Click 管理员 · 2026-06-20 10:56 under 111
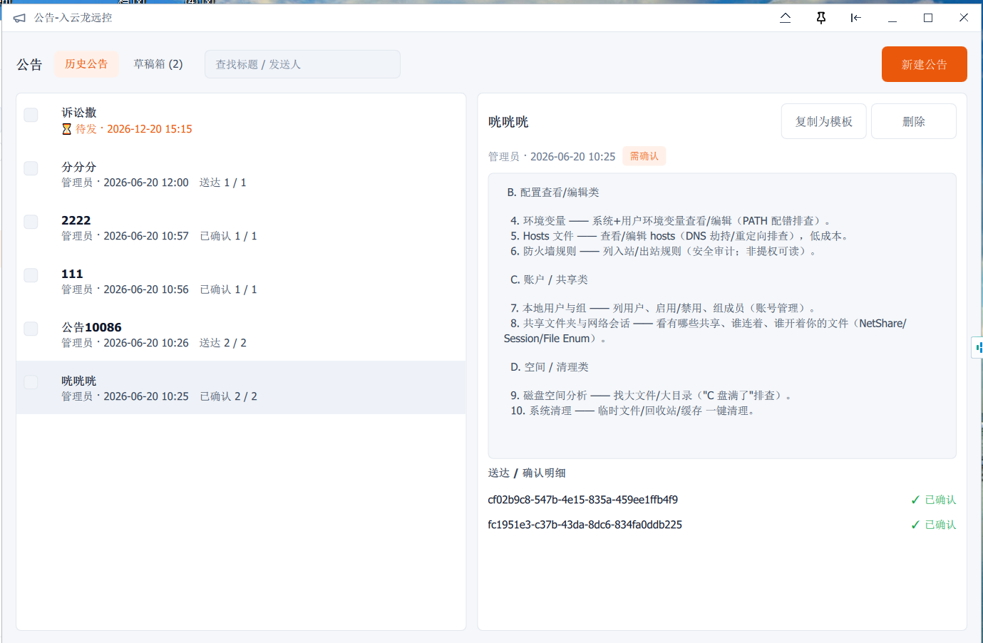 [x=125, y=289]
